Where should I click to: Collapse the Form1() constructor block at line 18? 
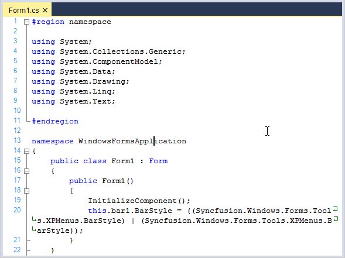pyautogui.click(x=26, y=191)
